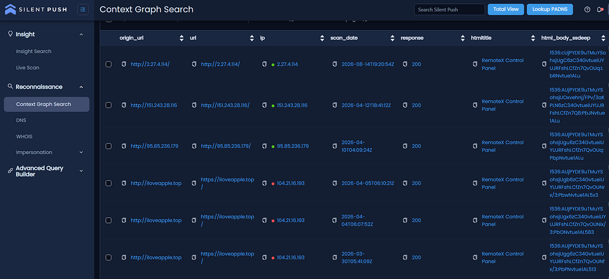Copy ssdeep hash in the 2.27.4.114 row
The image size is (609, 279).
[x=544, y=64]
